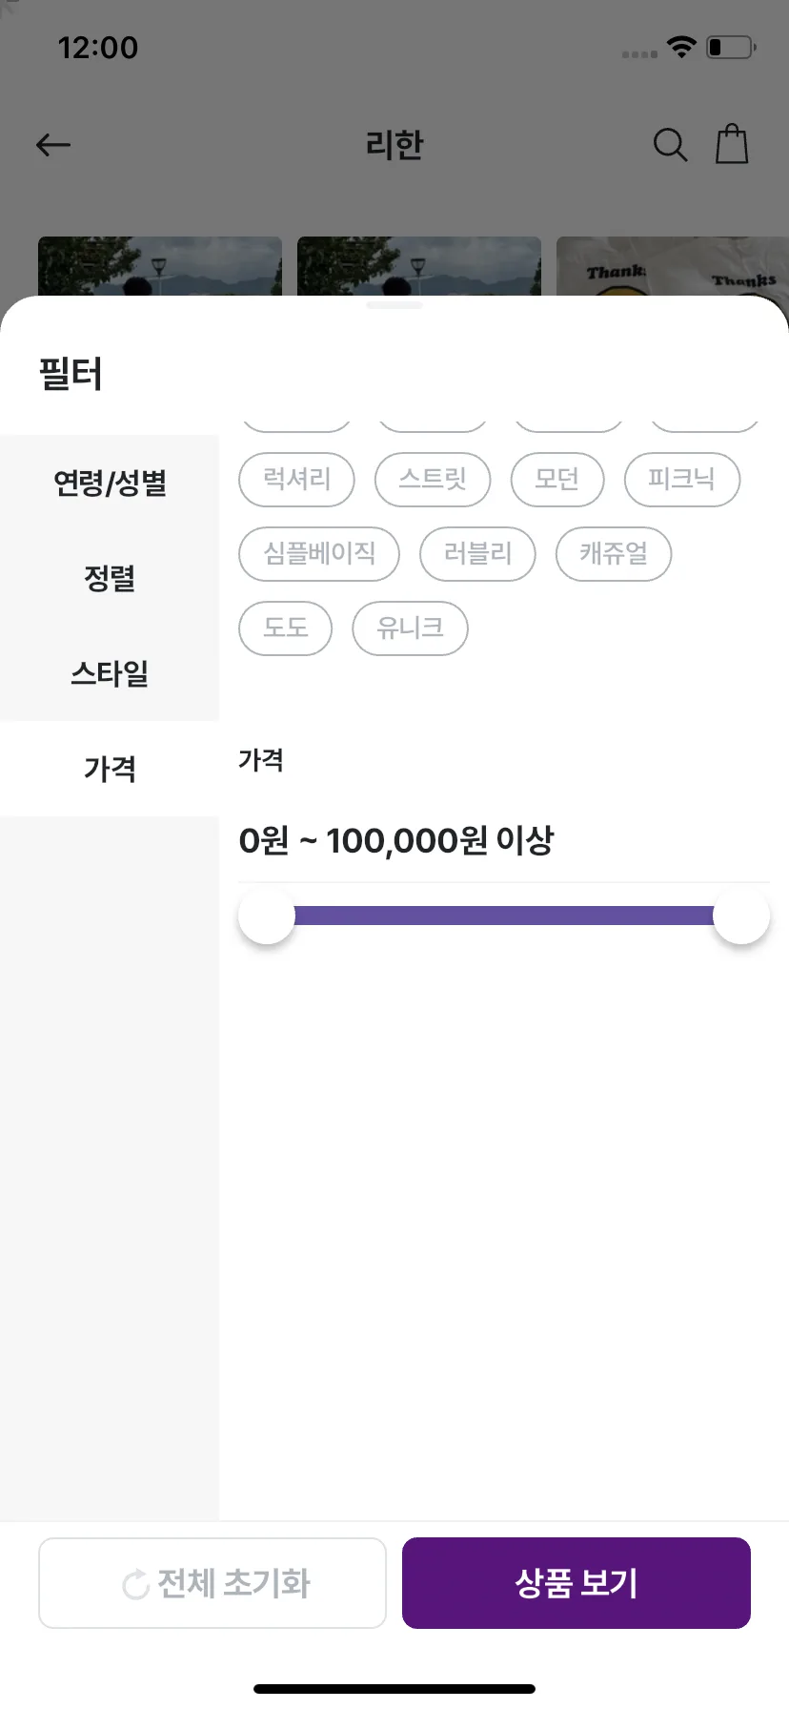Click the 상품 보기 button
789x1709 pixels.
click(x=577, y=1583)
